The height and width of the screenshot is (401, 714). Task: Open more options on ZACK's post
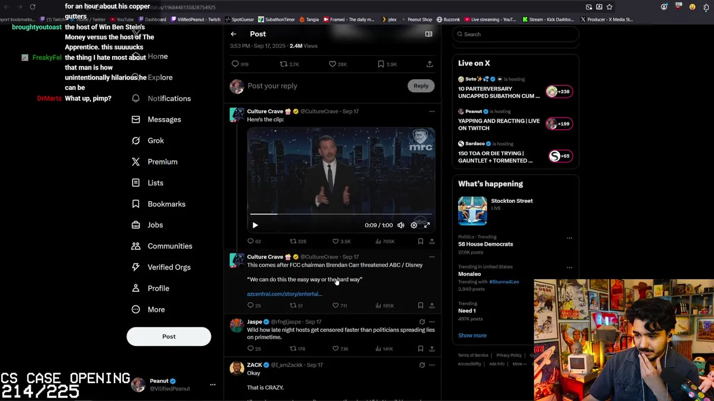pyautogui.click(x=432, y=365)
